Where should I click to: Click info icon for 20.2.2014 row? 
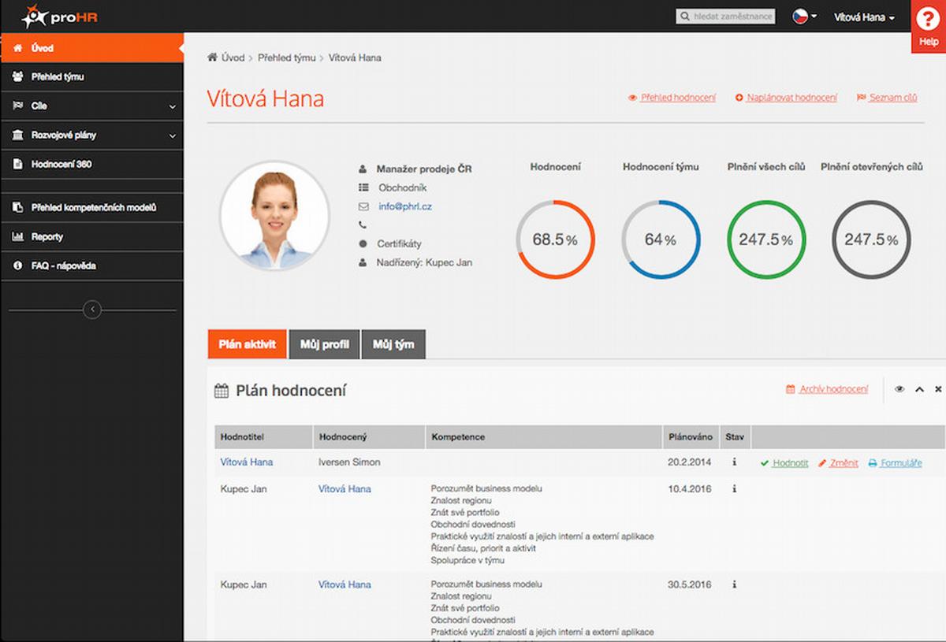click(x=734, y=462)
